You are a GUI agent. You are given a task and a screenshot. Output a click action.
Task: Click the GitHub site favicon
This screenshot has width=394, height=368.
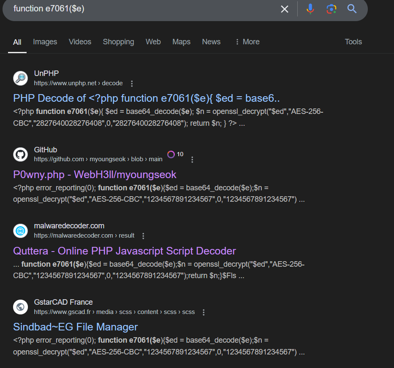20,154
